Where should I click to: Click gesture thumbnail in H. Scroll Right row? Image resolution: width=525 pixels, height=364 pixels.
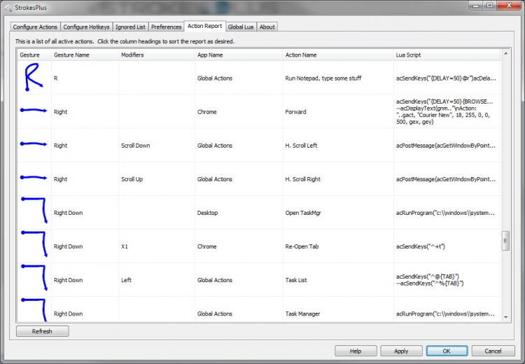[x=34, y=178]
